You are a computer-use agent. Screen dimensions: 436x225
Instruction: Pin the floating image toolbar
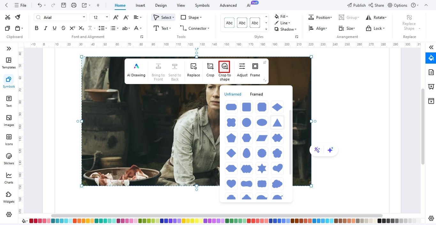(264, 62)
